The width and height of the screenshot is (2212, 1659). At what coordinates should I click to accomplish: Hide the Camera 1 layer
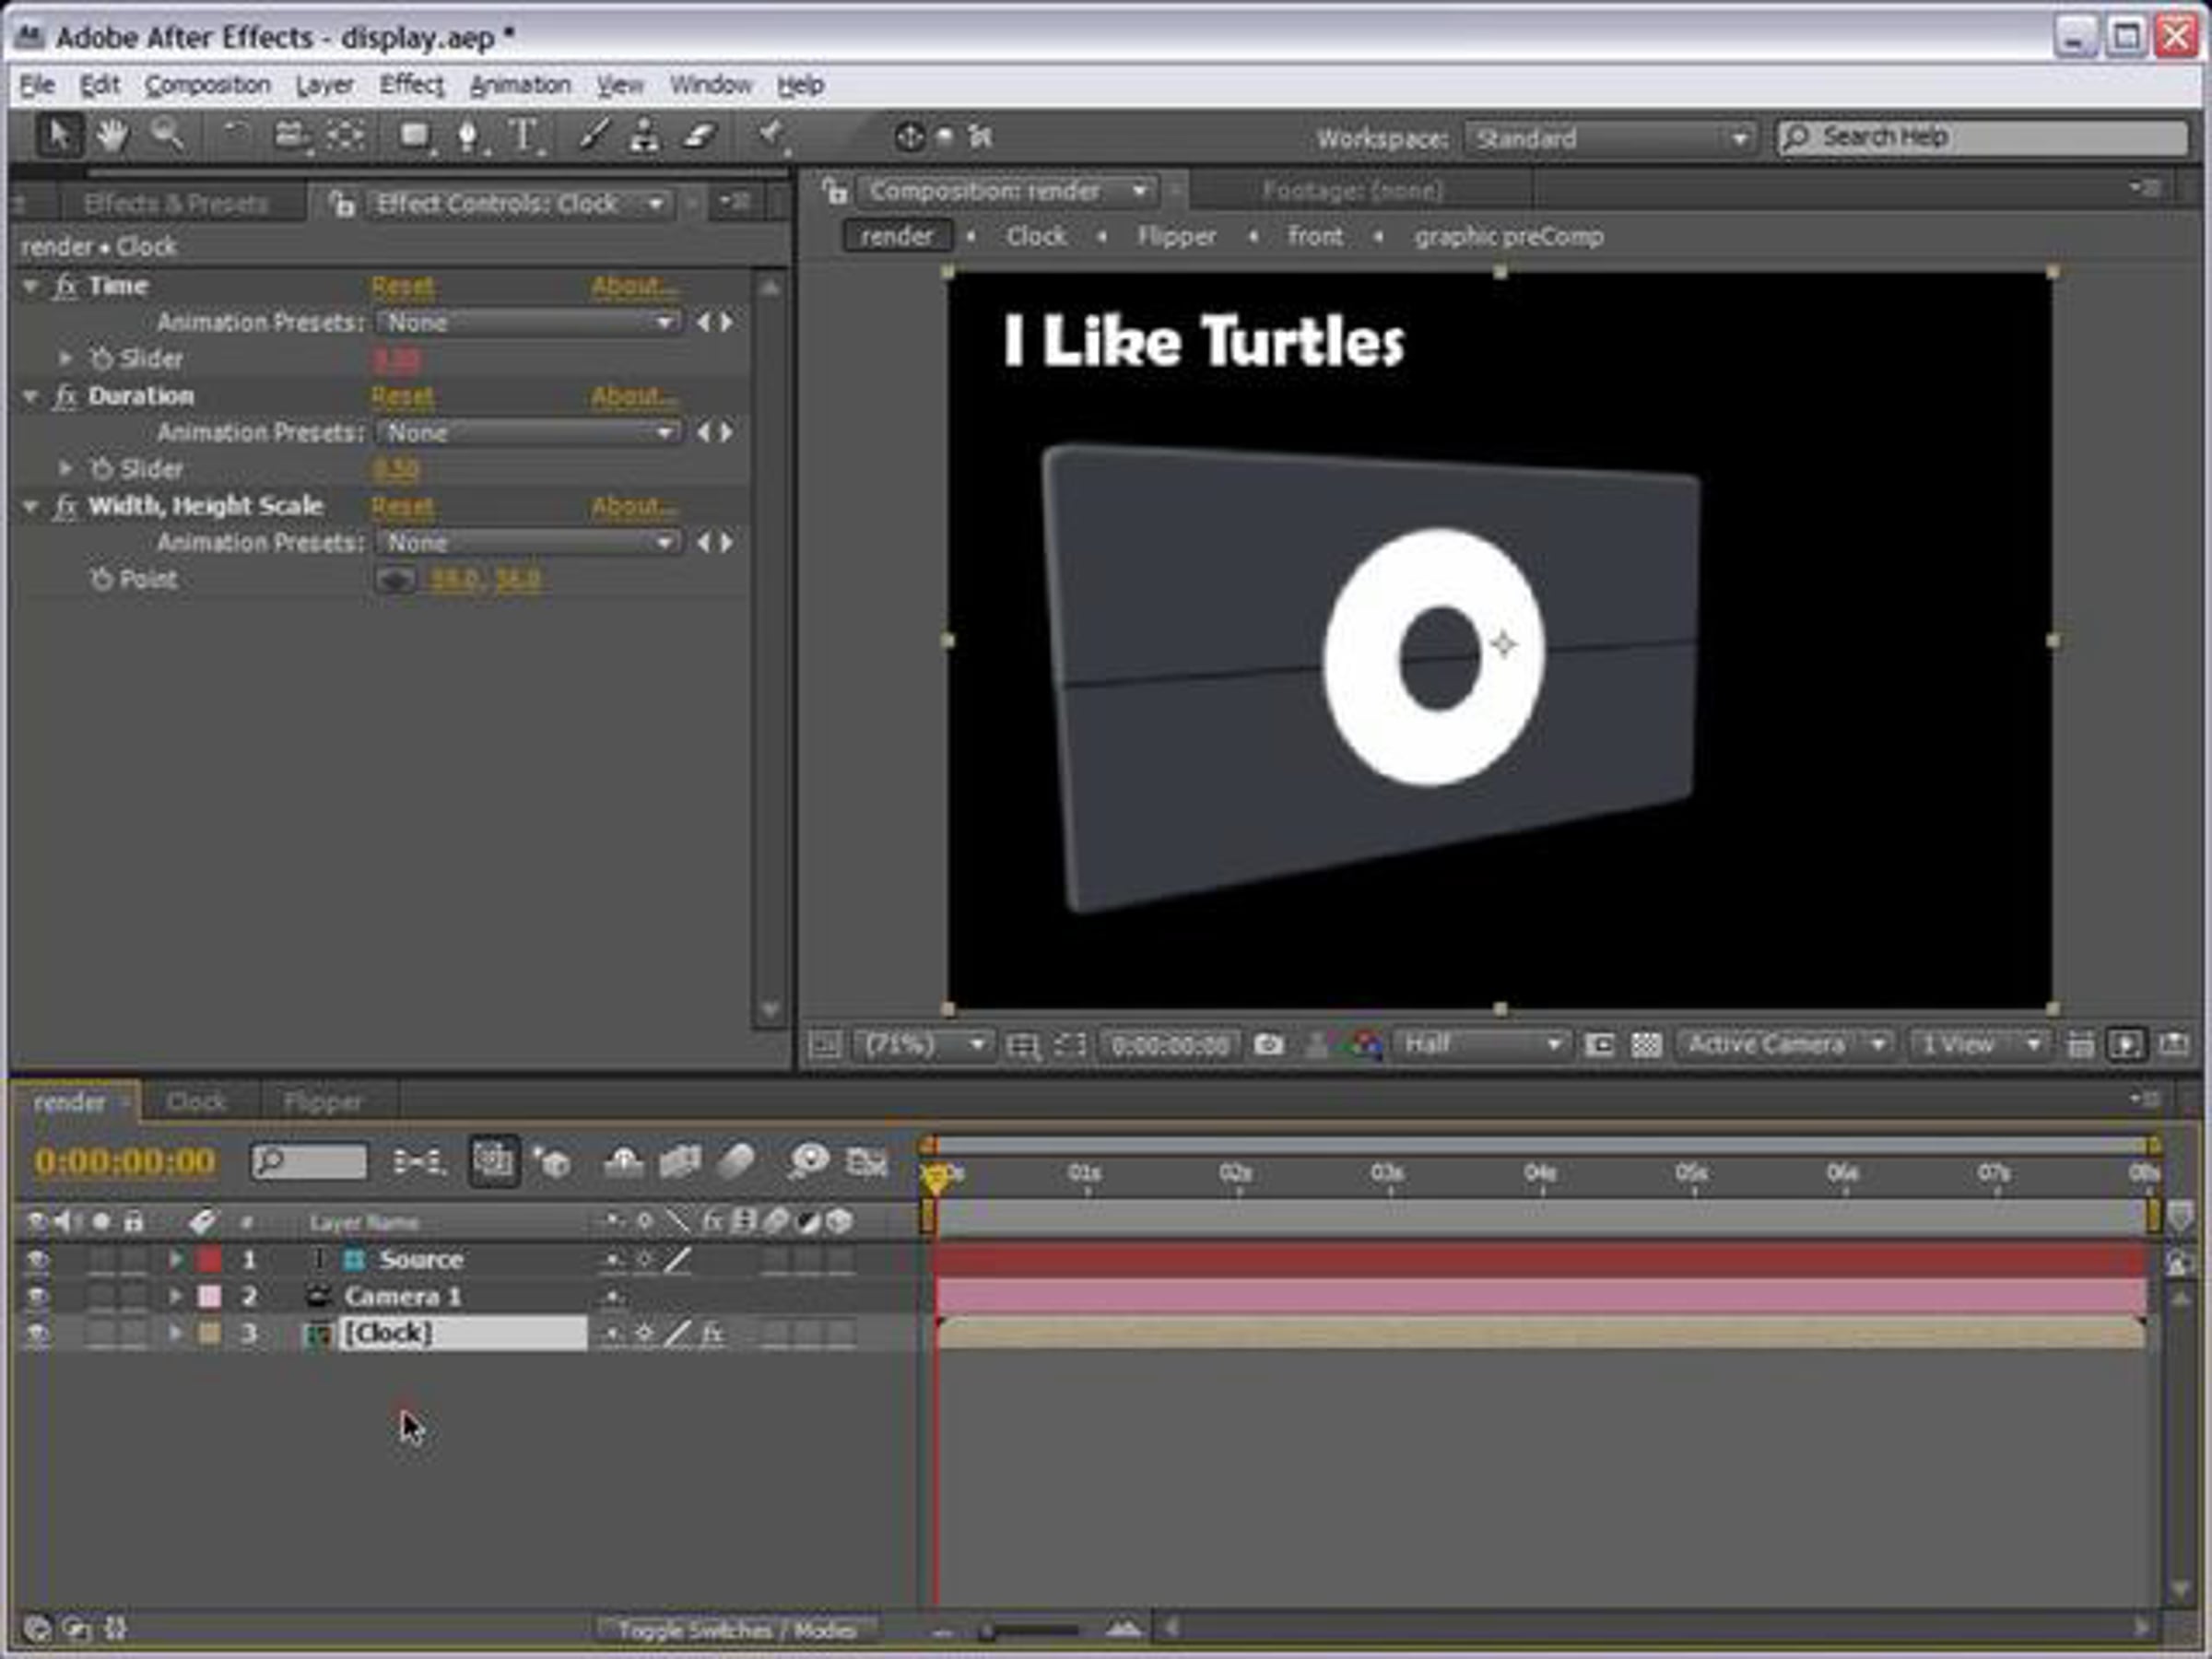coord(37,1297)
